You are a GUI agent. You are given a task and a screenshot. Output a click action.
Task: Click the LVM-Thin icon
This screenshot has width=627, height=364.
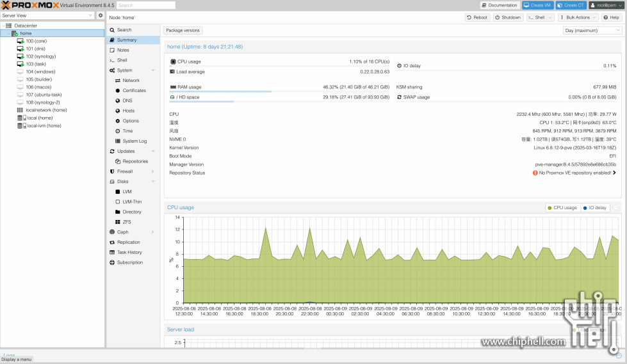click(118, 202)
